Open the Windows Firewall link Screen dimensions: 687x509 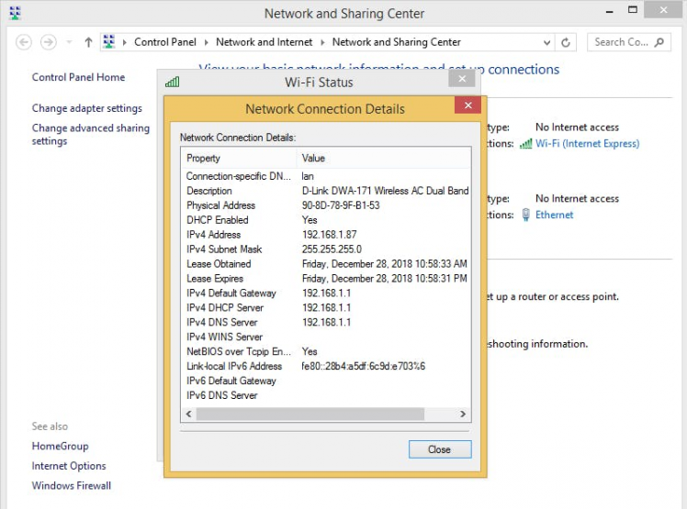coord(72,485)
